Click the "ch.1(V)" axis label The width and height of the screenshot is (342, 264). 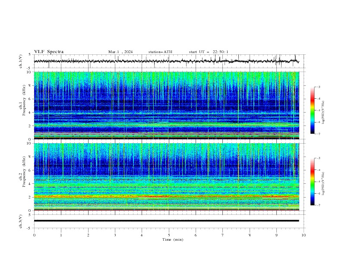tap(21, 61)
